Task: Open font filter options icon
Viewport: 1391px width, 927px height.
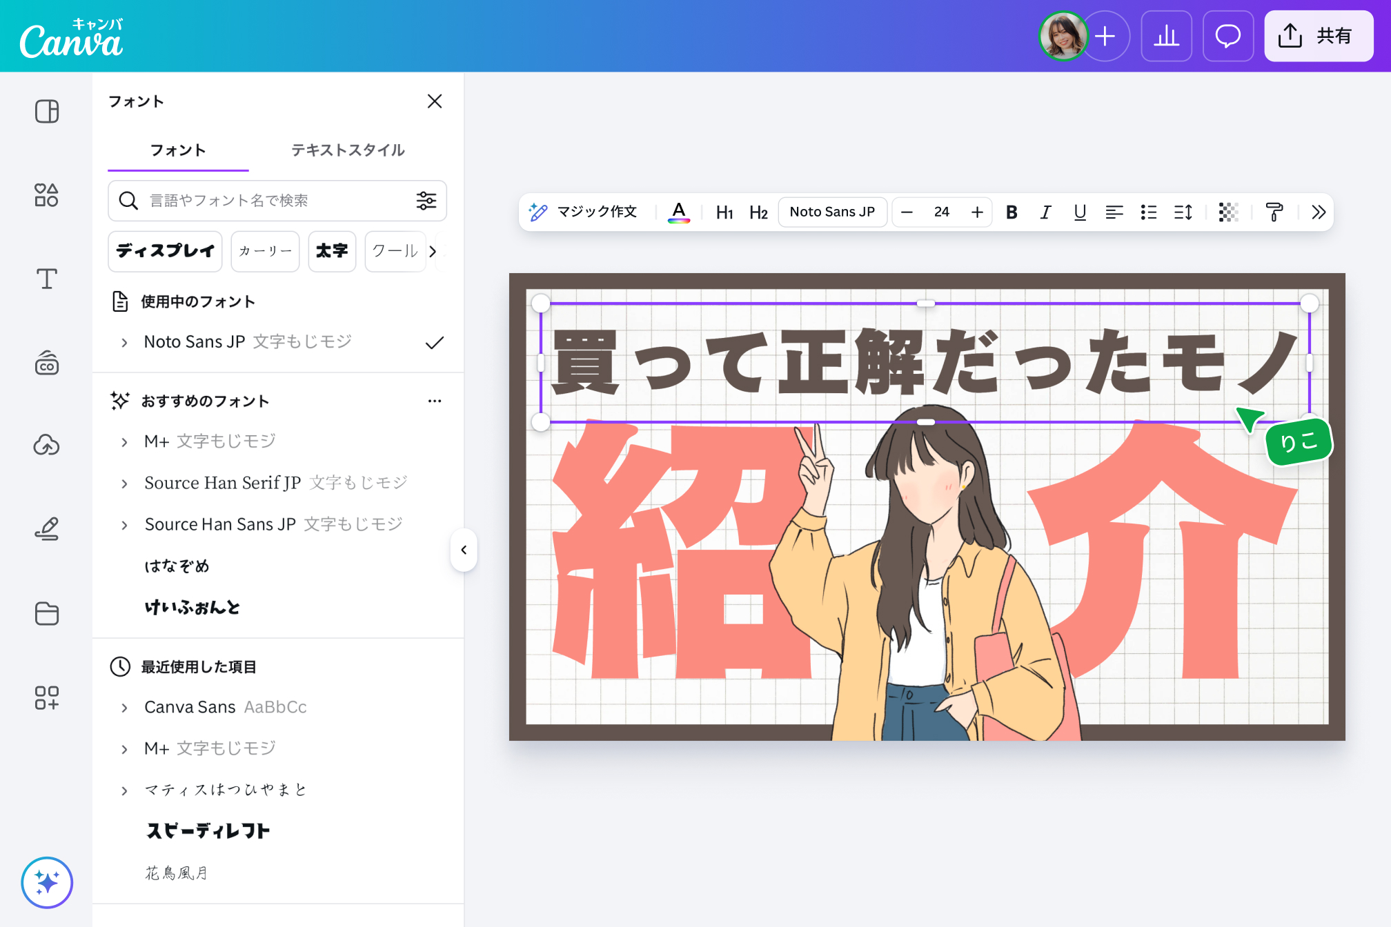Action: click(426, 201)
